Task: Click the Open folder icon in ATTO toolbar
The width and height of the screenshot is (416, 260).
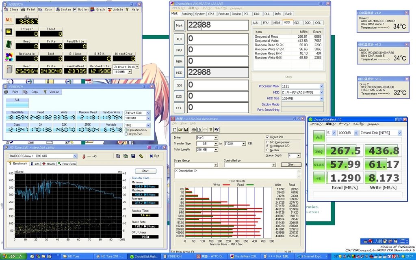Action: (180, 129)
